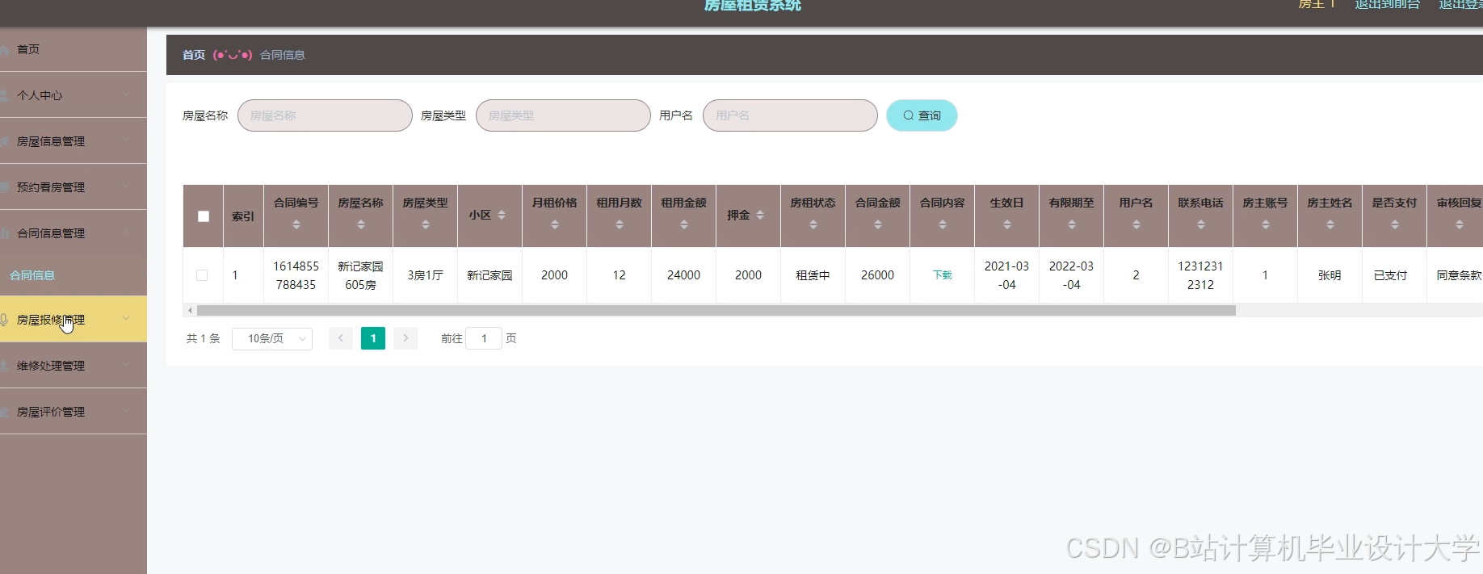This screenshot has height=574, width=1483.
Task: Open 房屋信息管理 sidebar menu
Action: coord(74,141)
